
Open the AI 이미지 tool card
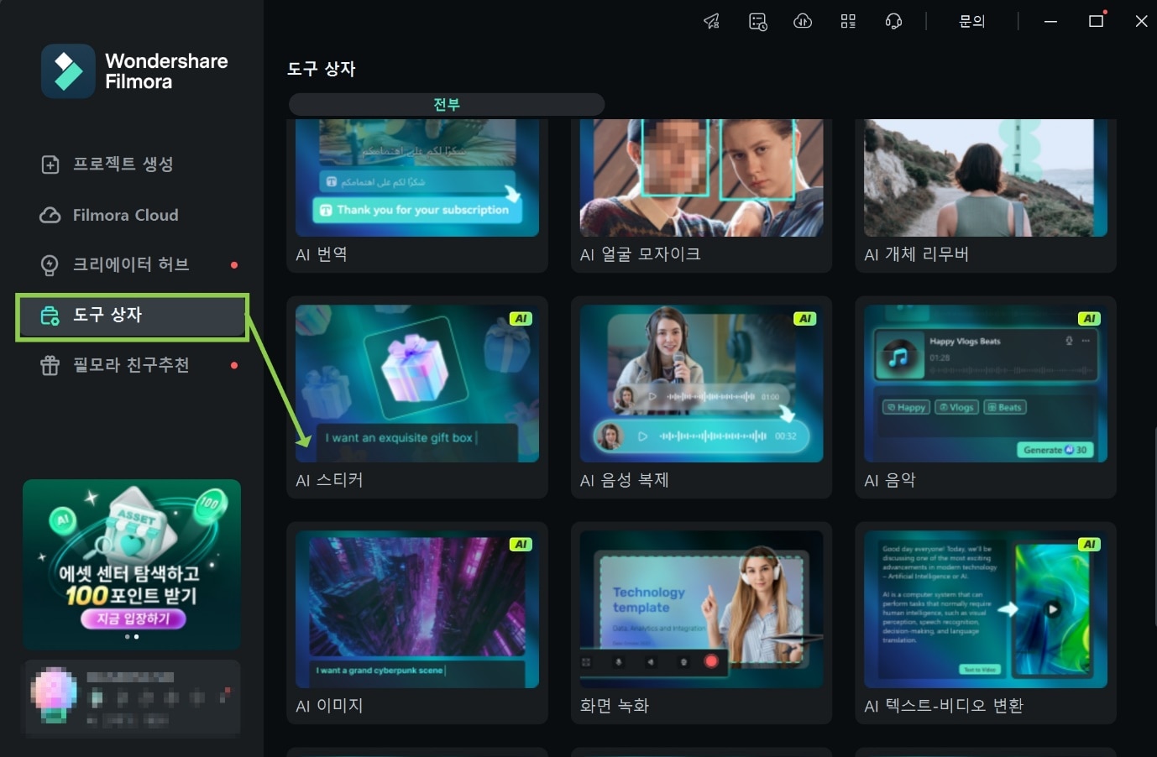417,624
